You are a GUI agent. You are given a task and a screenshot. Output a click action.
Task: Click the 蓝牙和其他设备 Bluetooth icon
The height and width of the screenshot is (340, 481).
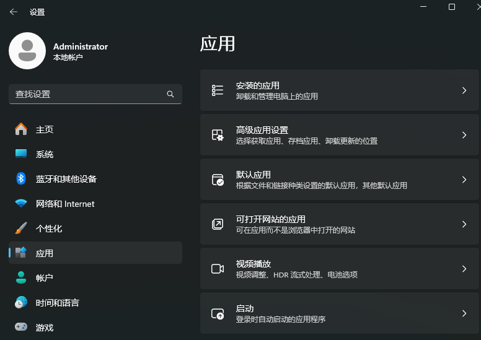[21, 178]
